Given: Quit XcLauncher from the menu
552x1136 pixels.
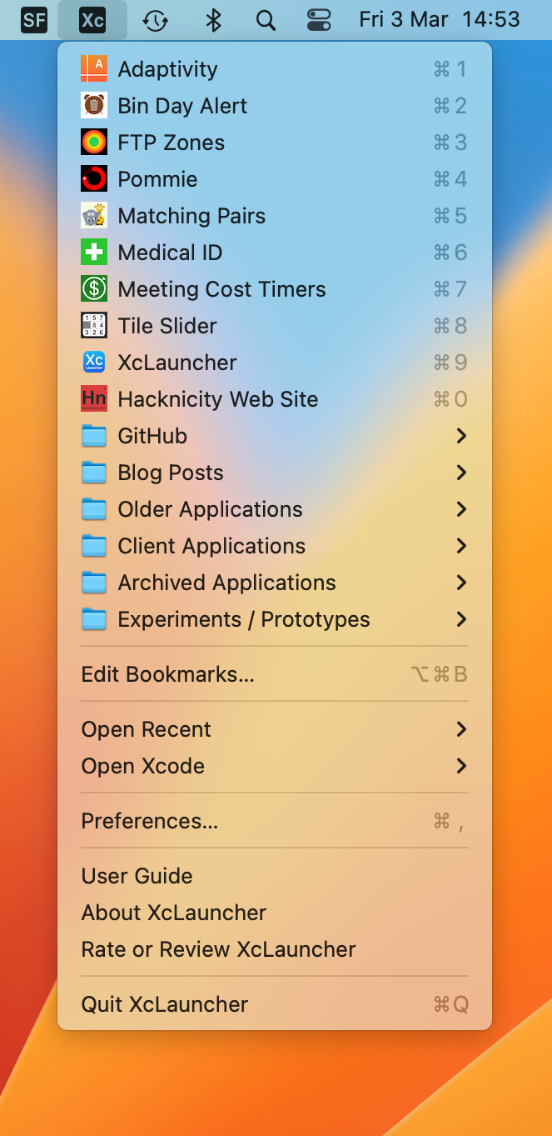Looking at the screenshot, I should [x=165, y=1004].
